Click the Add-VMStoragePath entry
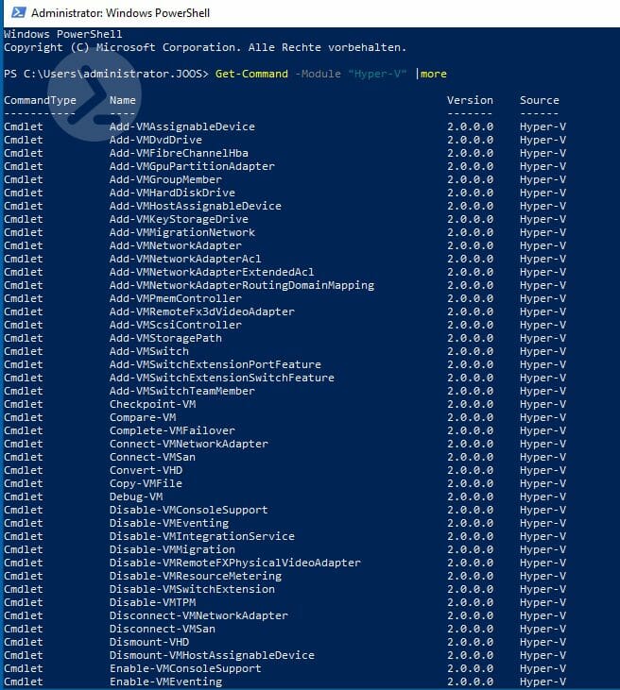Image resolution: width=620 pixels, height=690 pixels. click(x=165, y=338)
